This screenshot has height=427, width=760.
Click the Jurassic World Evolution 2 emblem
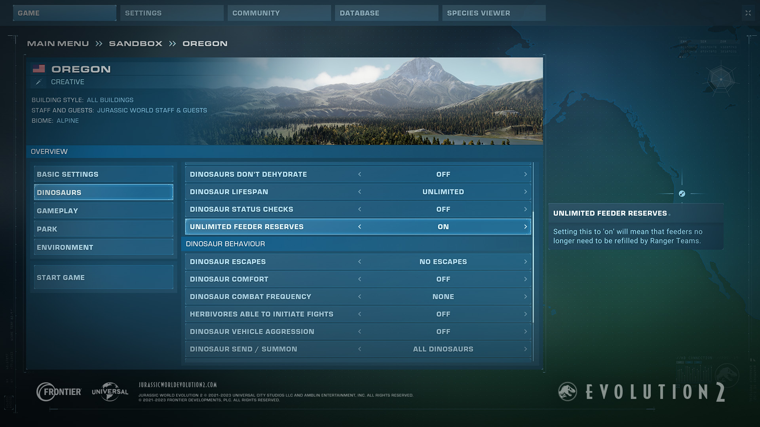coord(567,392)
